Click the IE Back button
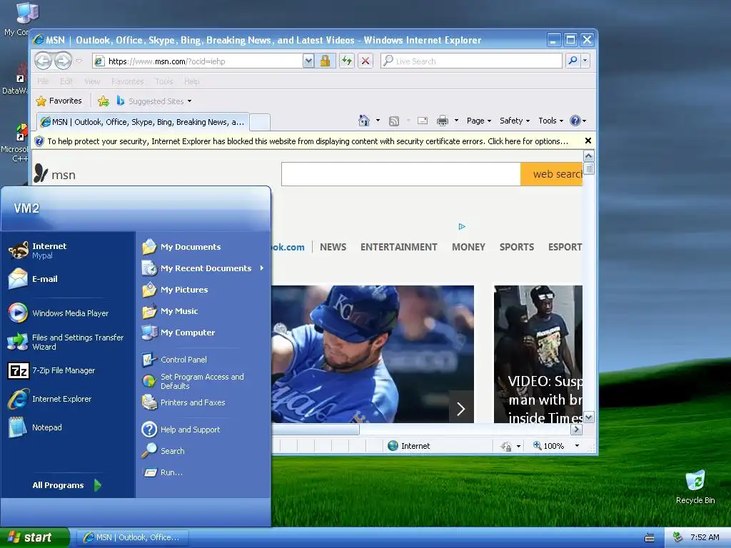731x548 pixels. click(x=44, y=61)
